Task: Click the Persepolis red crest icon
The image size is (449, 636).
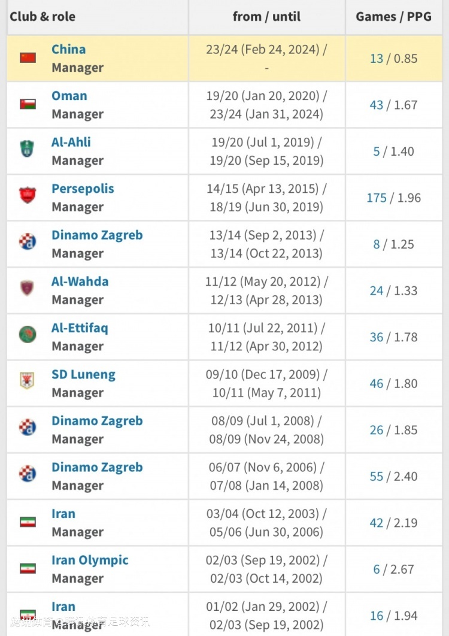Action: click(x=28, y=195)
